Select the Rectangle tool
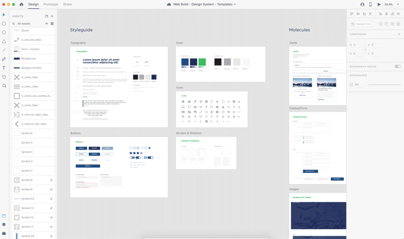 click(x=4, y=24)
